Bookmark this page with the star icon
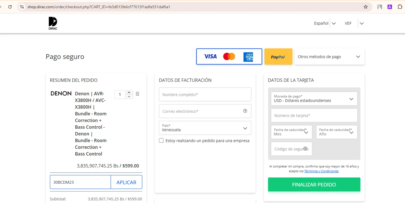Image resolution: width=405 pixels, height=203 pixels. tap(366, 7)
